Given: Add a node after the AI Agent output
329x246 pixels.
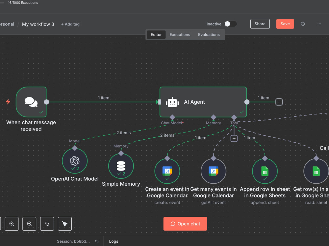Looking at the screenshot, I should pyautogui.click(x=279, y=102).
